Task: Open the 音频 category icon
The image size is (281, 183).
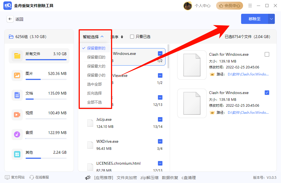Action: click(x=17, y=135)
